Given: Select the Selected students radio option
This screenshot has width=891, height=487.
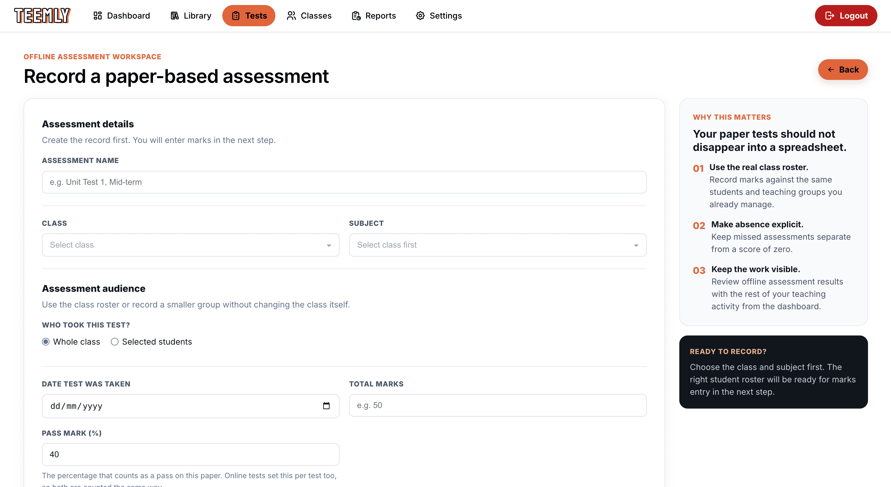Looking at the screenshot, I should point(114,342).
